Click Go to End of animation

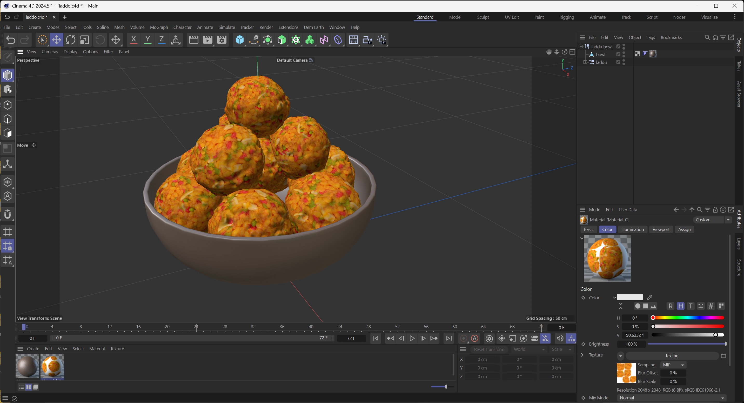coord(448,338)
